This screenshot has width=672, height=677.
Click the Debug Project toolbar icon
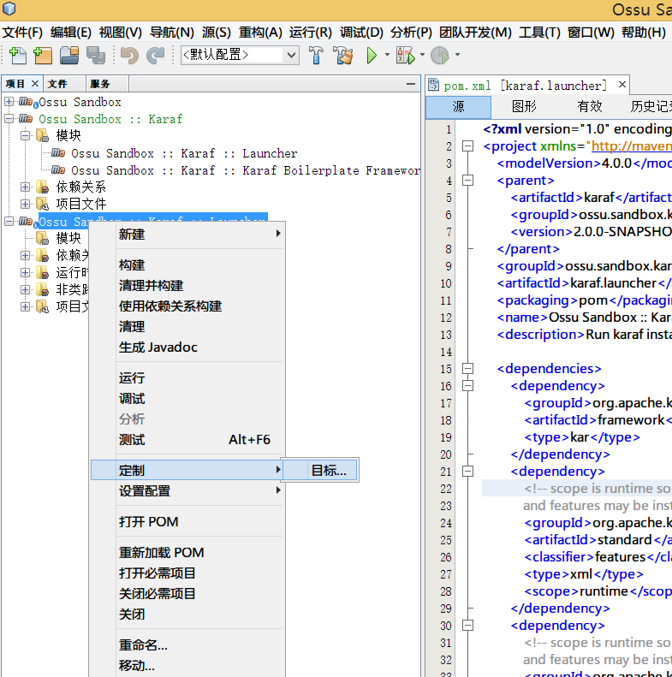[405, 56]
